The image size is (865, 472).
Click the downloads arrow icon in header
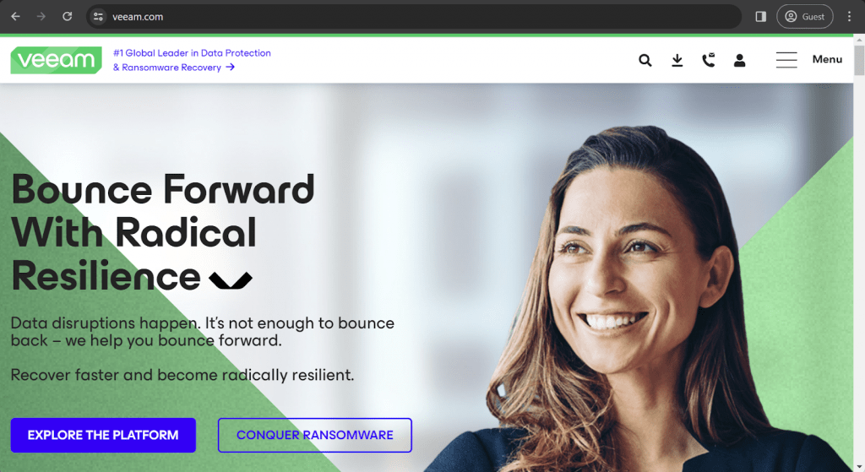(677, 60)
